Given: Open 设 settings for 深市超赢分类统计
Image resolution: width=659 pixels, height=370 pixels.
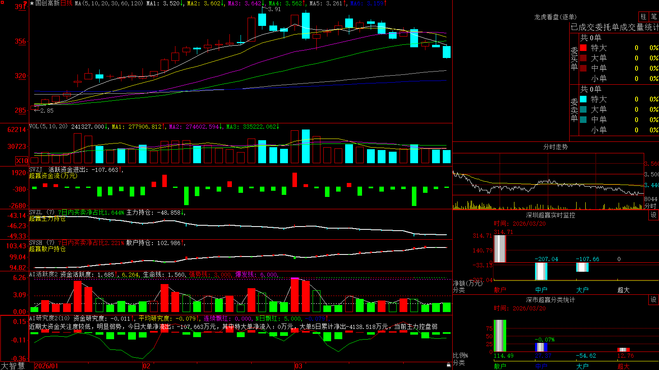Looking at the screenshot, I should point(654,300).
